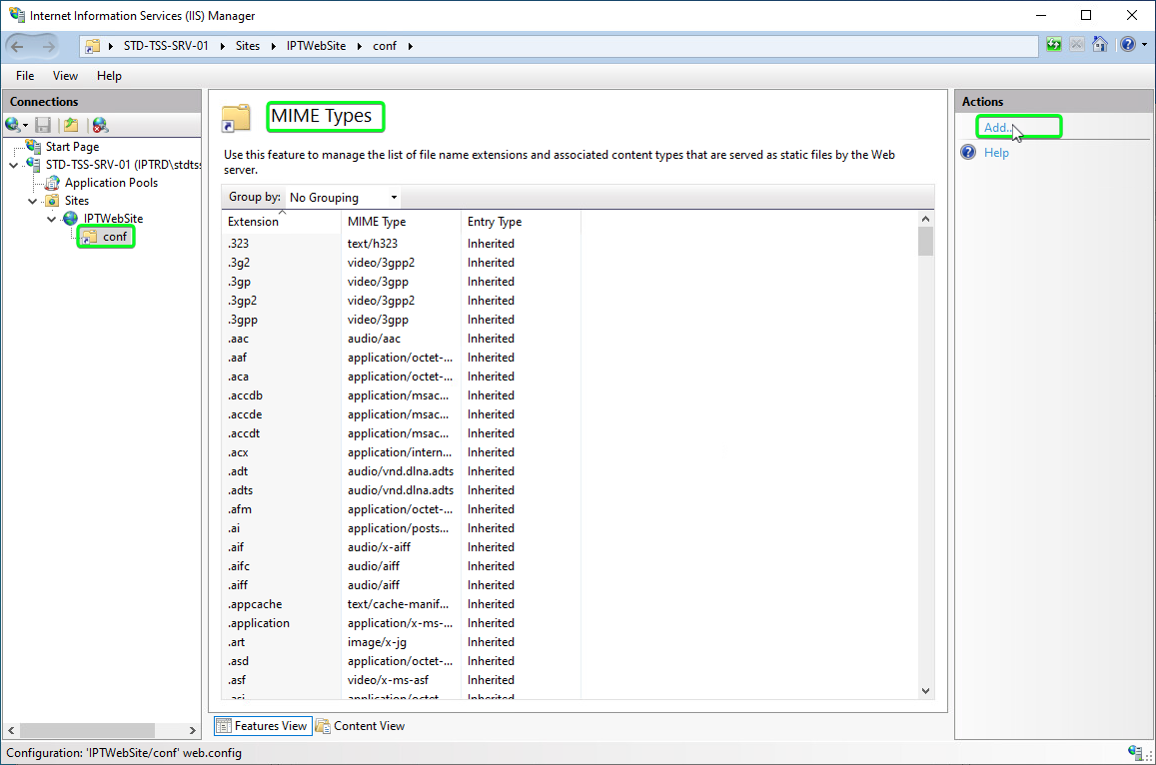Click the Add... action link

[x=998, y=128]
